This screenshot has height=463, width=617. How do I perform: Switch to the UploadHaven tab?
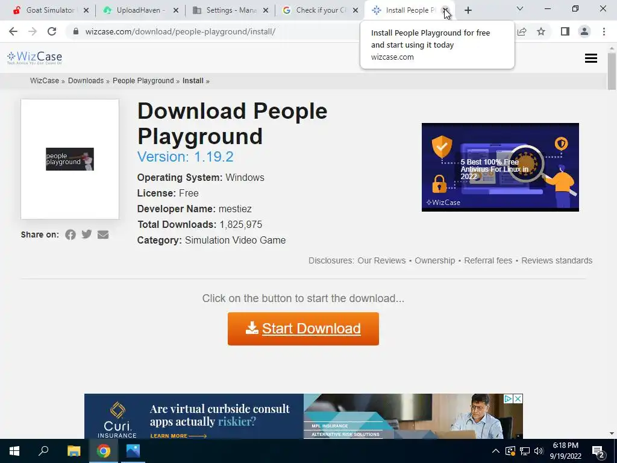tap(140, 11)
